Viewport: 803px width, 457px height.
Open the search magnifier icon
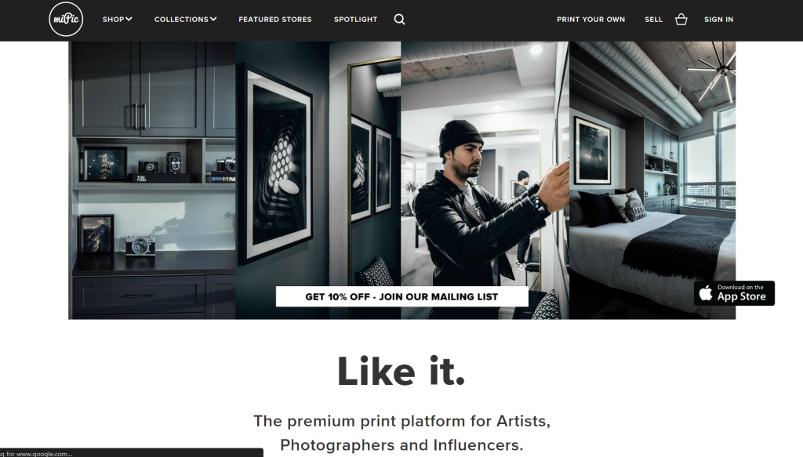point(399,20)
